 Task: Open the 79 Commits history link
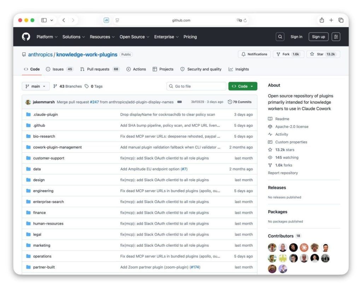coord(239,102)
